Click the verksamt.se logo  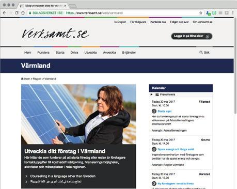[55, 33]
